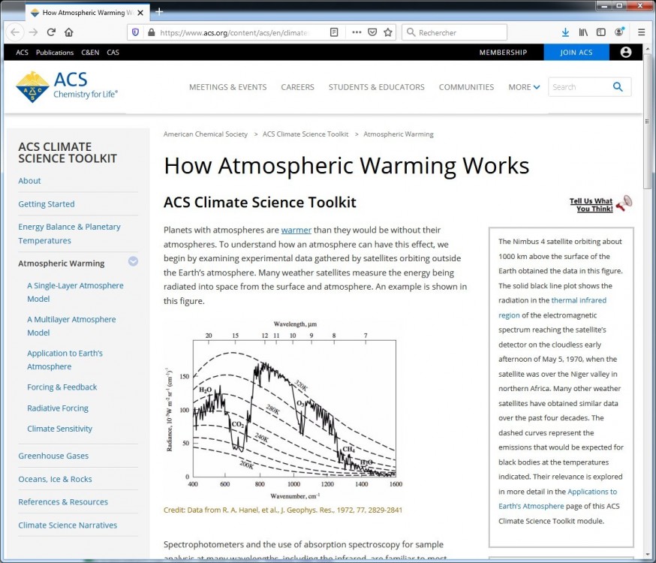The width and height of the screenshot is (656, 563).
Task: Save page to Pocket
Action: pos(372,32)
